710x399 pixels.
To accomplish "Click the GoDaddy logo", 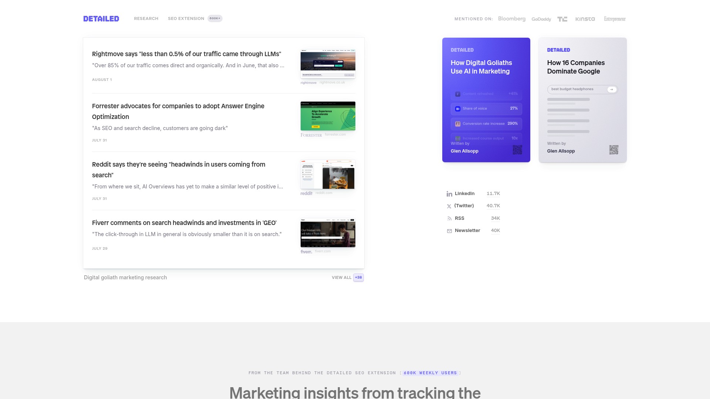I will coord(541,19).
